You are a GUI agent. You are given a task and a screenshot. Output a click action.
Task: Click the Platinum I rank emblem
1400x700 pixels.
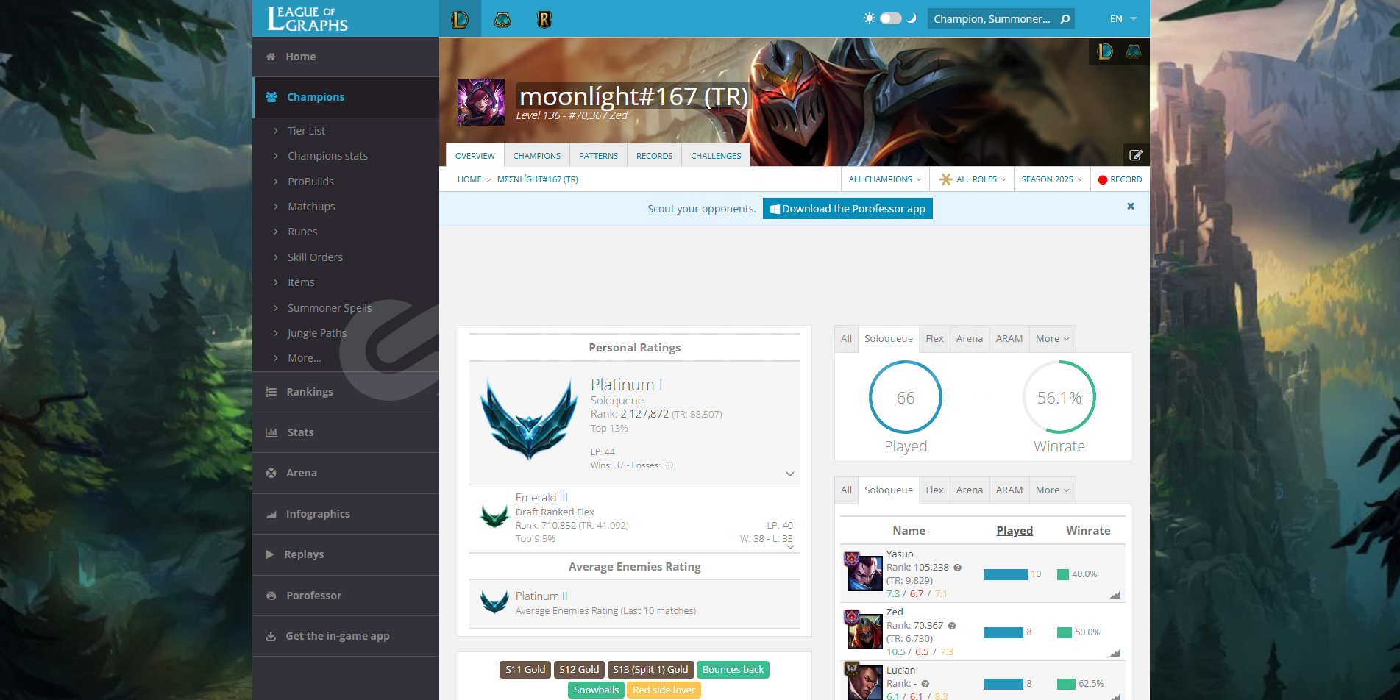(x=529, y=419)
